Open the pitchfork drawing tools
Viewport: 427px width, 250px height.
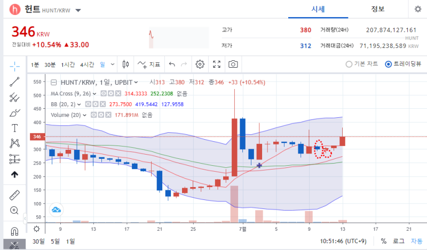tap(15, 97)
